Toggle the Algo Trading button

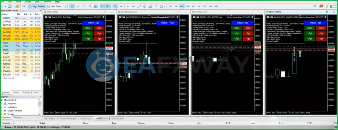tap(37, 6)
